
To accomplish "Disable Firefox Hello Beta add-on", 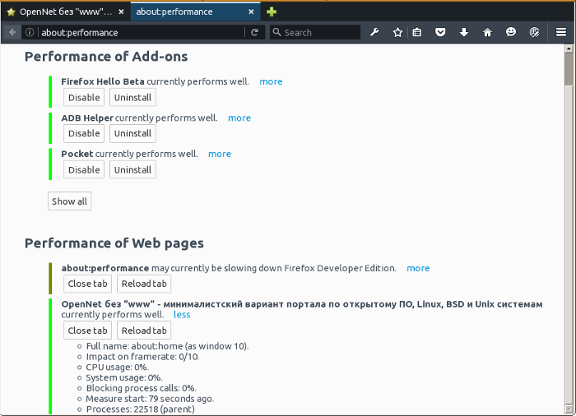I will 84,97.
